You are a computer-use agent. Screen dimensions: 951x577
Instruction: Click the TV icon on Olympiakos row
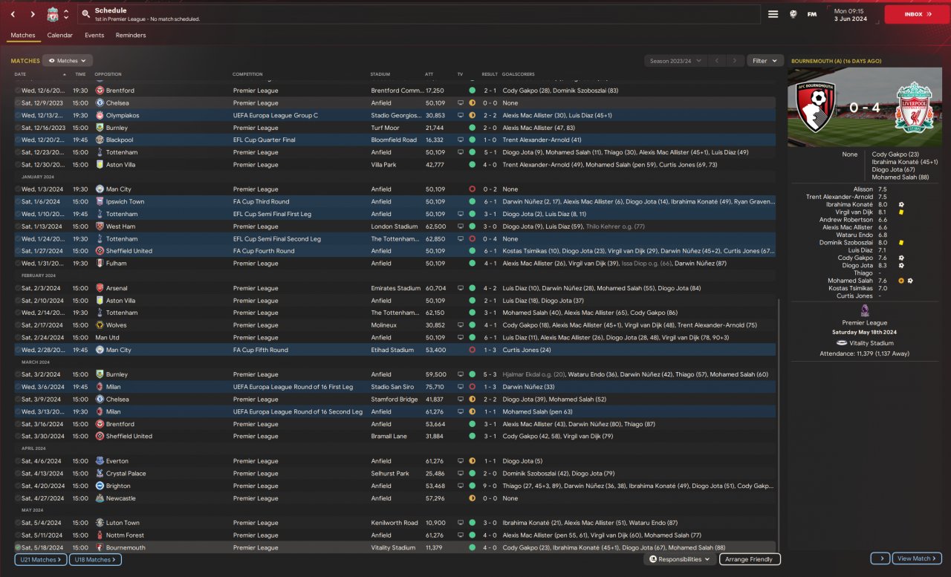coord(461,115)
